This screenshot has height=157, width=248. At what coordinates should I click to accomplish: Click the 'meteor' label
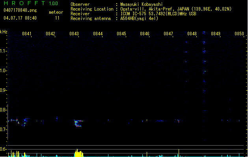pos(56,12)
